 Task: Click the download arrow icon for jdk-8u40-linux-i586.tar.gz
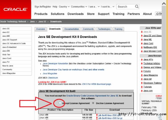click(x=97, y=118)
